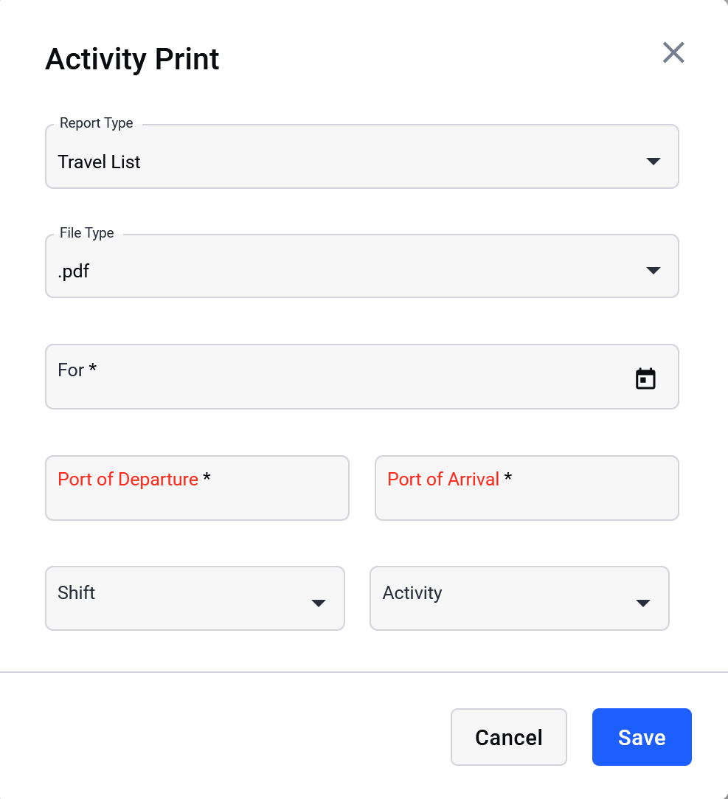Click the Report Type floating label
Viewport: 728px width, 799px height.
coord(97,122)
